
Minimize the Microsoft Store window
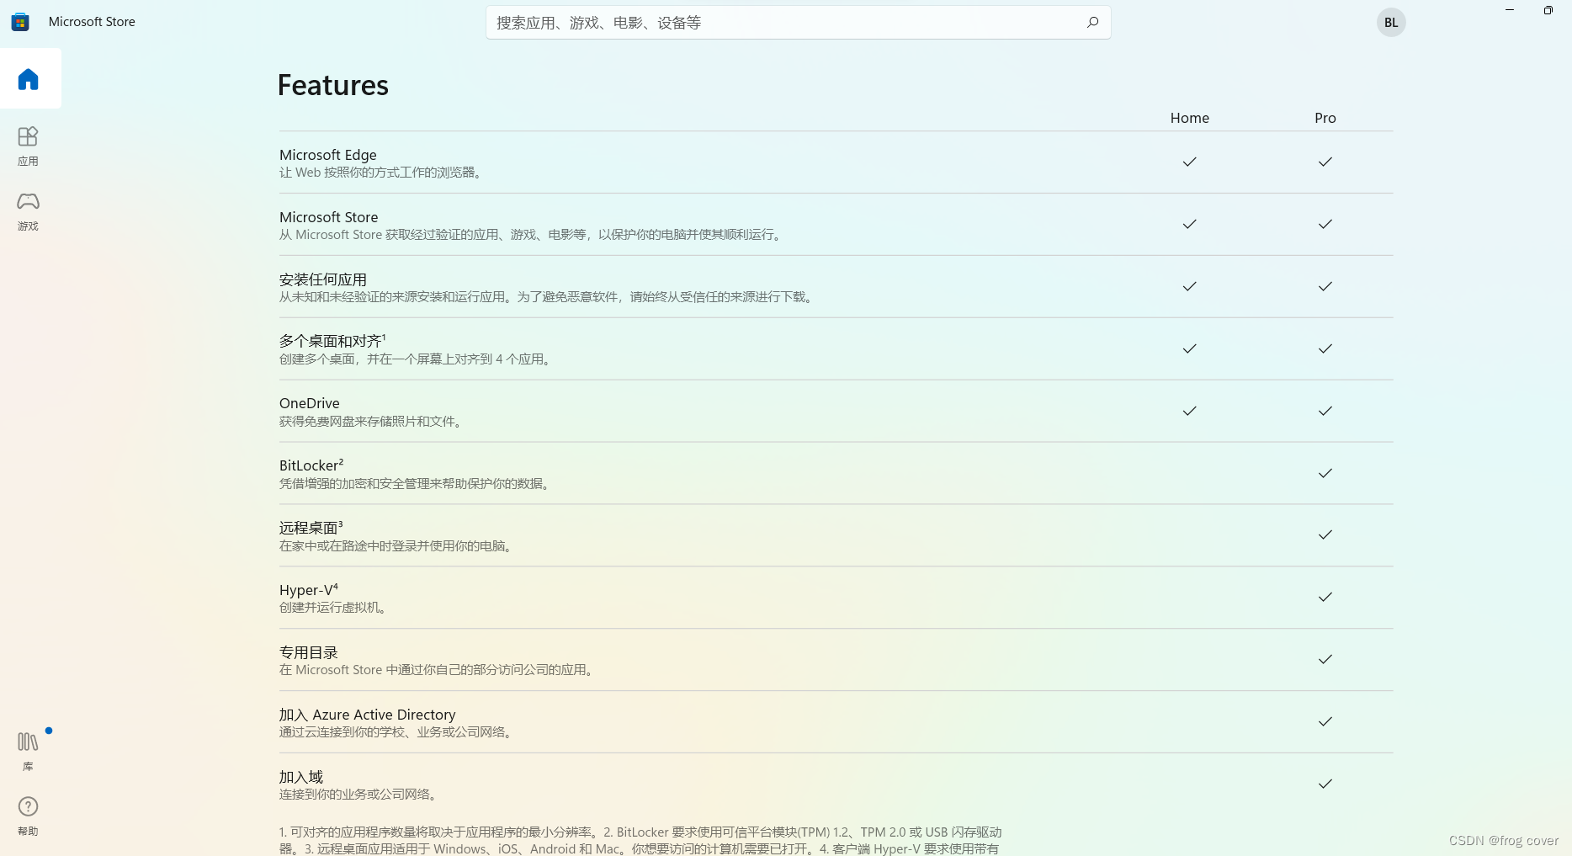1510,10
